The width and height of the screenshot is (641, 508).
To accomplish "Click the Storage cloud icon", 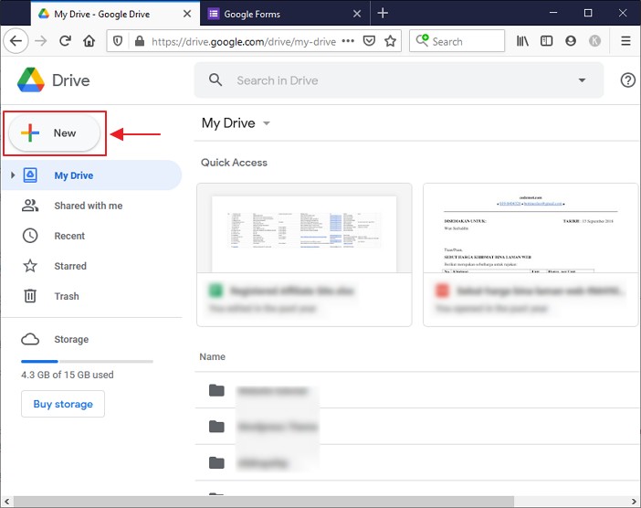I will [30, 339].
